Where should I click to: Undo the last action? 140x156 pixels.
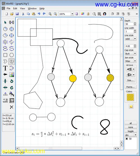(x=39, y=14)
